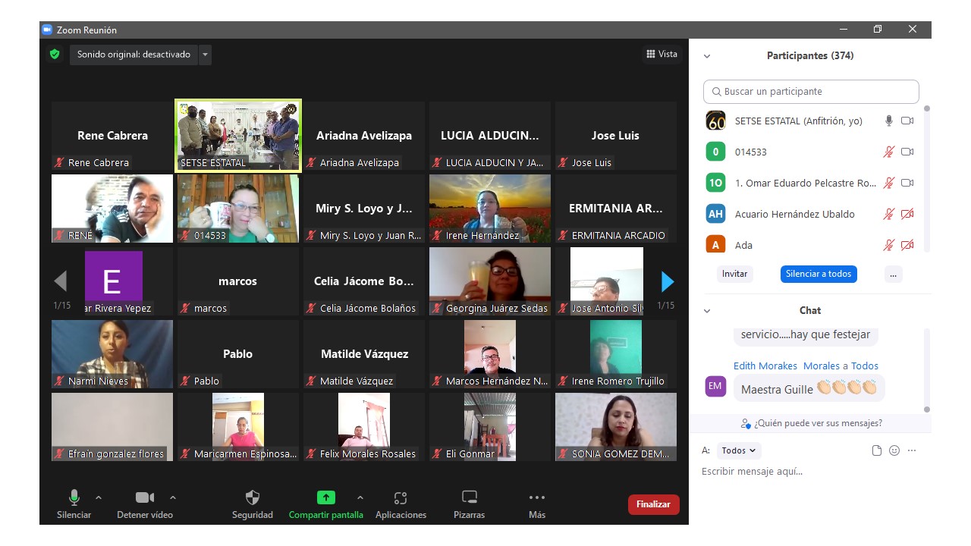
Task: Click muted mic for Acuario Hernández Ubaldo
Action: (889, 214)
